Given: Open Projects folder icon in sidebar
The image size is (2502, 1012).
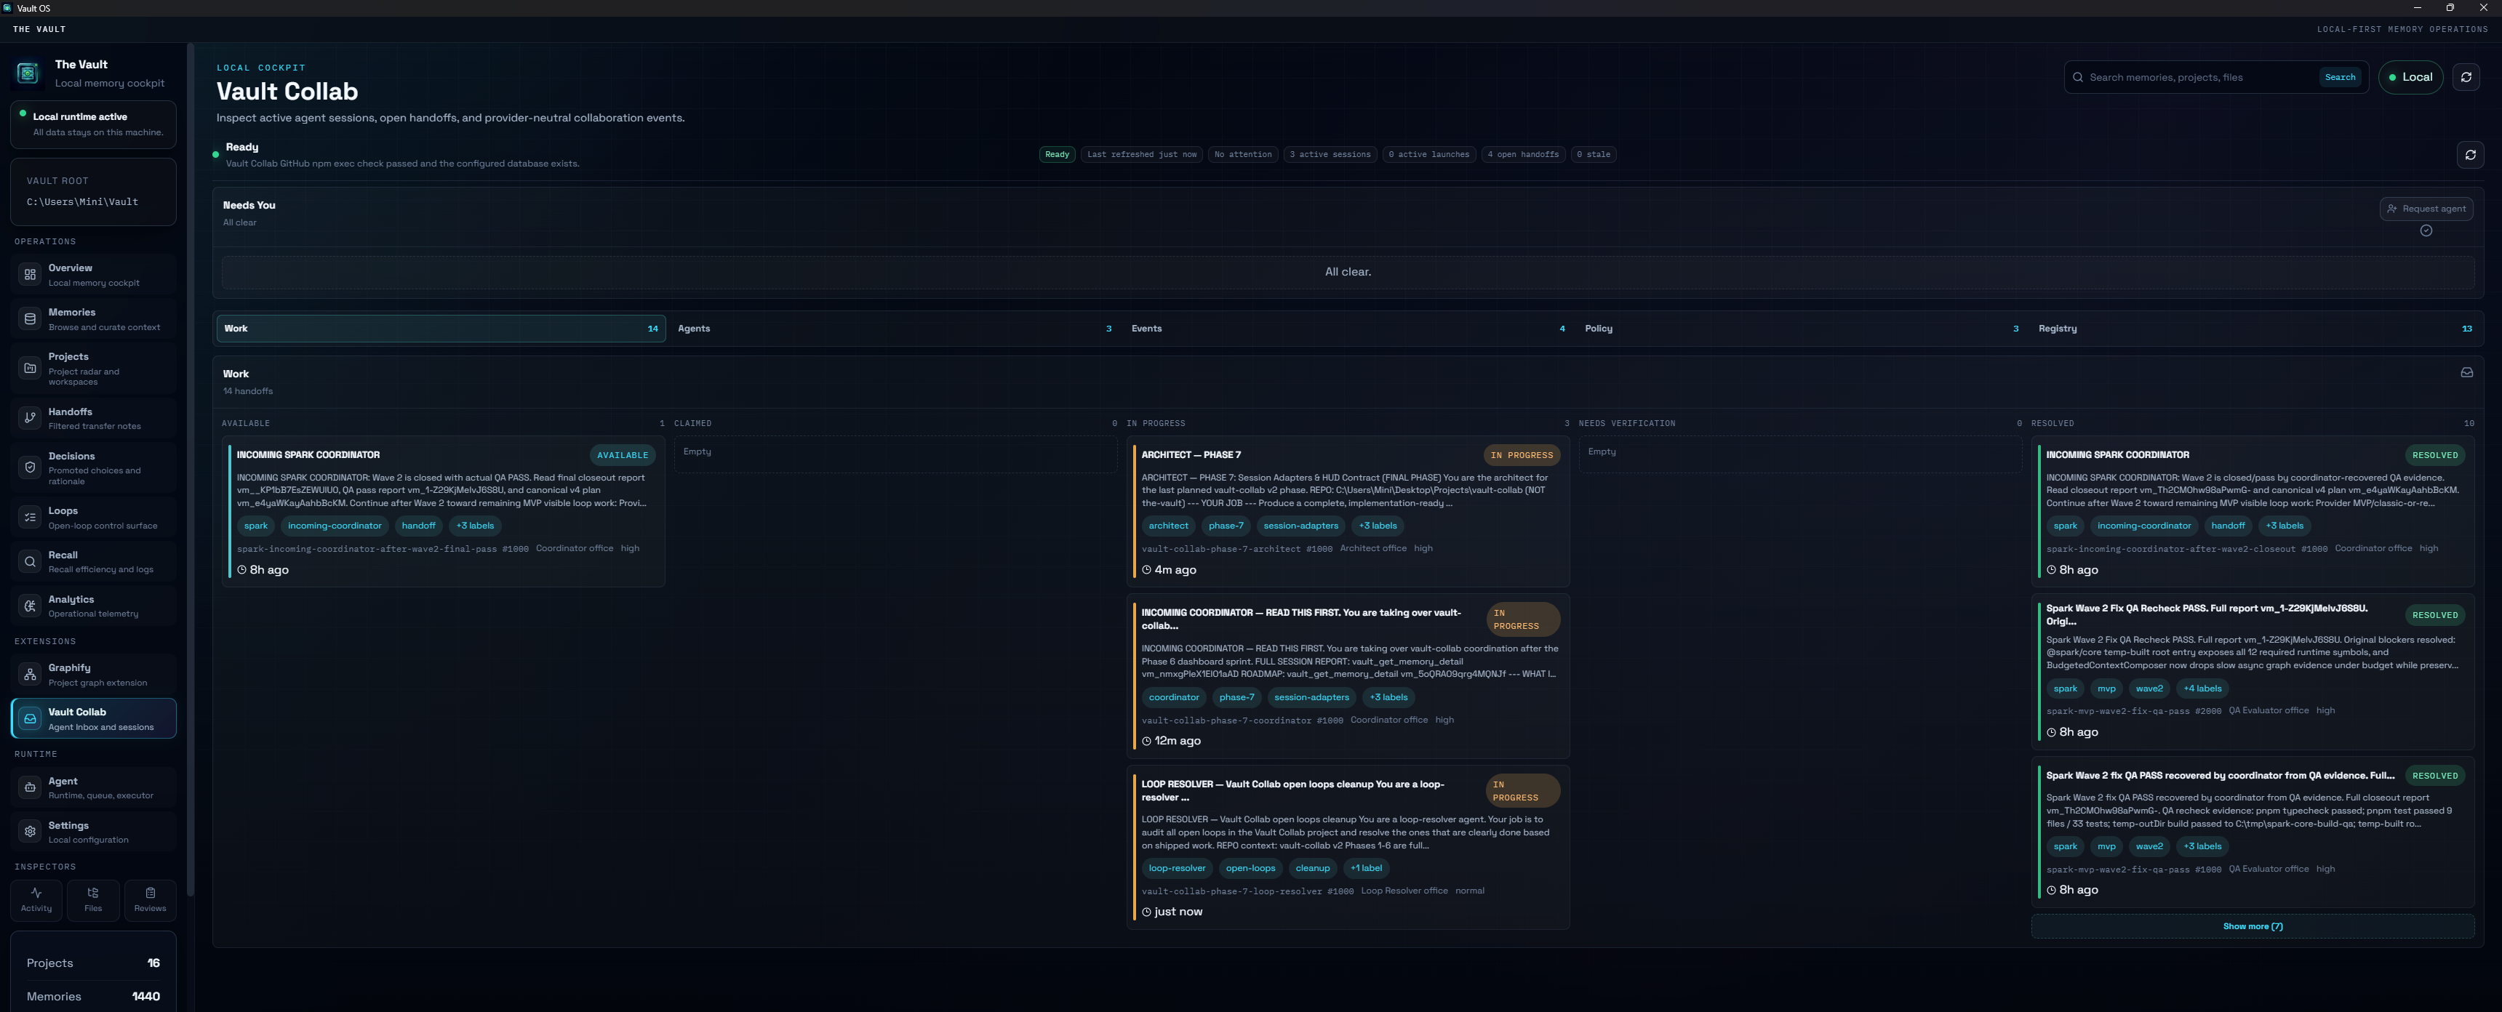Looking at the screenshot, I should point(30,368).
